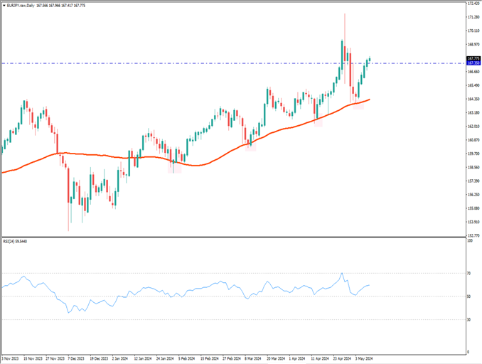Click the EURJPY.raw,Daily chart title text
Image resolution: width=482 pixels, height=364 pixels.
[x=21, y=5]
